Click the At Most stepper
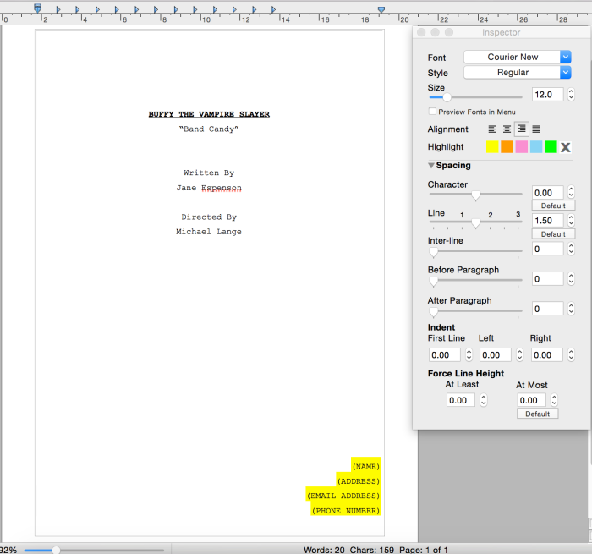The height and width of the screenshot is (554, 592). pyautogui.click(x=554, y=400)
